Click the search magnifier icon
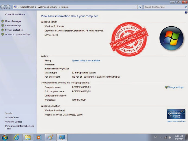188x141 pixels. [x=185, y=7]
